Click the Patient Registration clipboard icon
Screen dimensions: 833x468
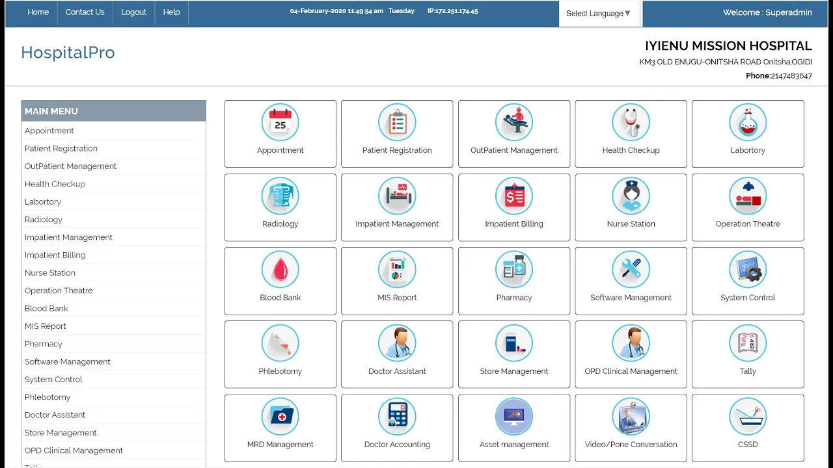[x=397, y=122]
